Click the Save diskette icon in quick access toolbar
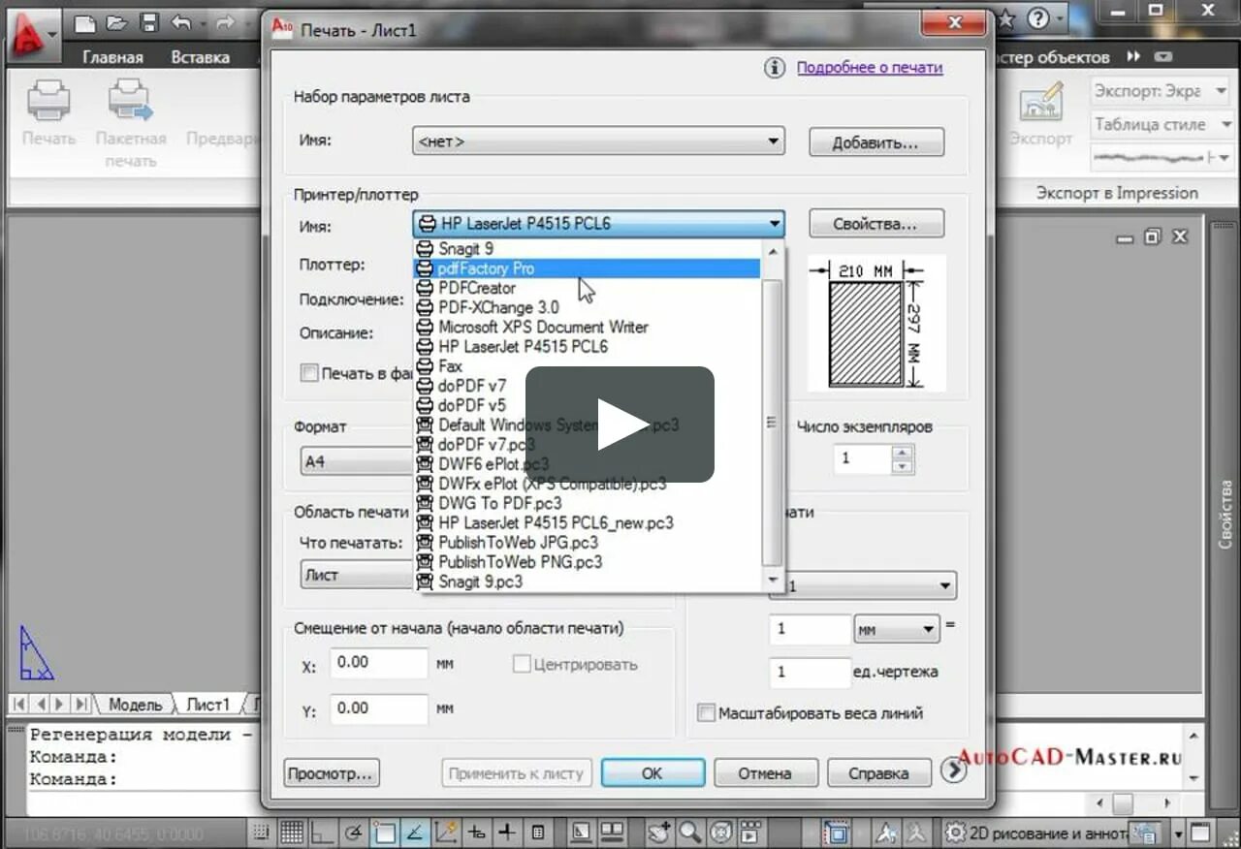Image resolution: width=1241 pixels, height=849 pixels. (x=148, y=22)
